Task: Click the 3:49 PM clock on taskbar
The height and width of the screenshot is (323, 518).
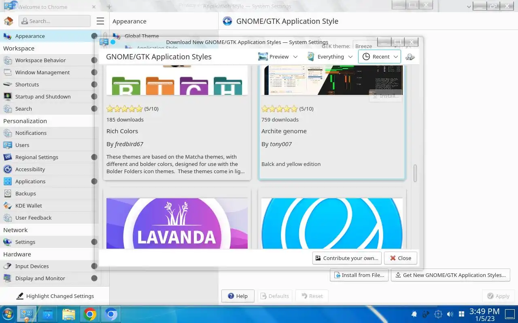Action: [484, 311]
